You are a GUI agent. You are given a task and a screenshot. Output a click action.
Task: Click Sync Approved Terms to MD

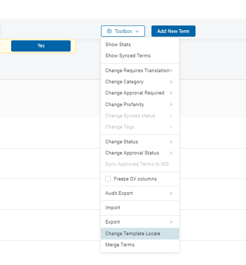140,164
